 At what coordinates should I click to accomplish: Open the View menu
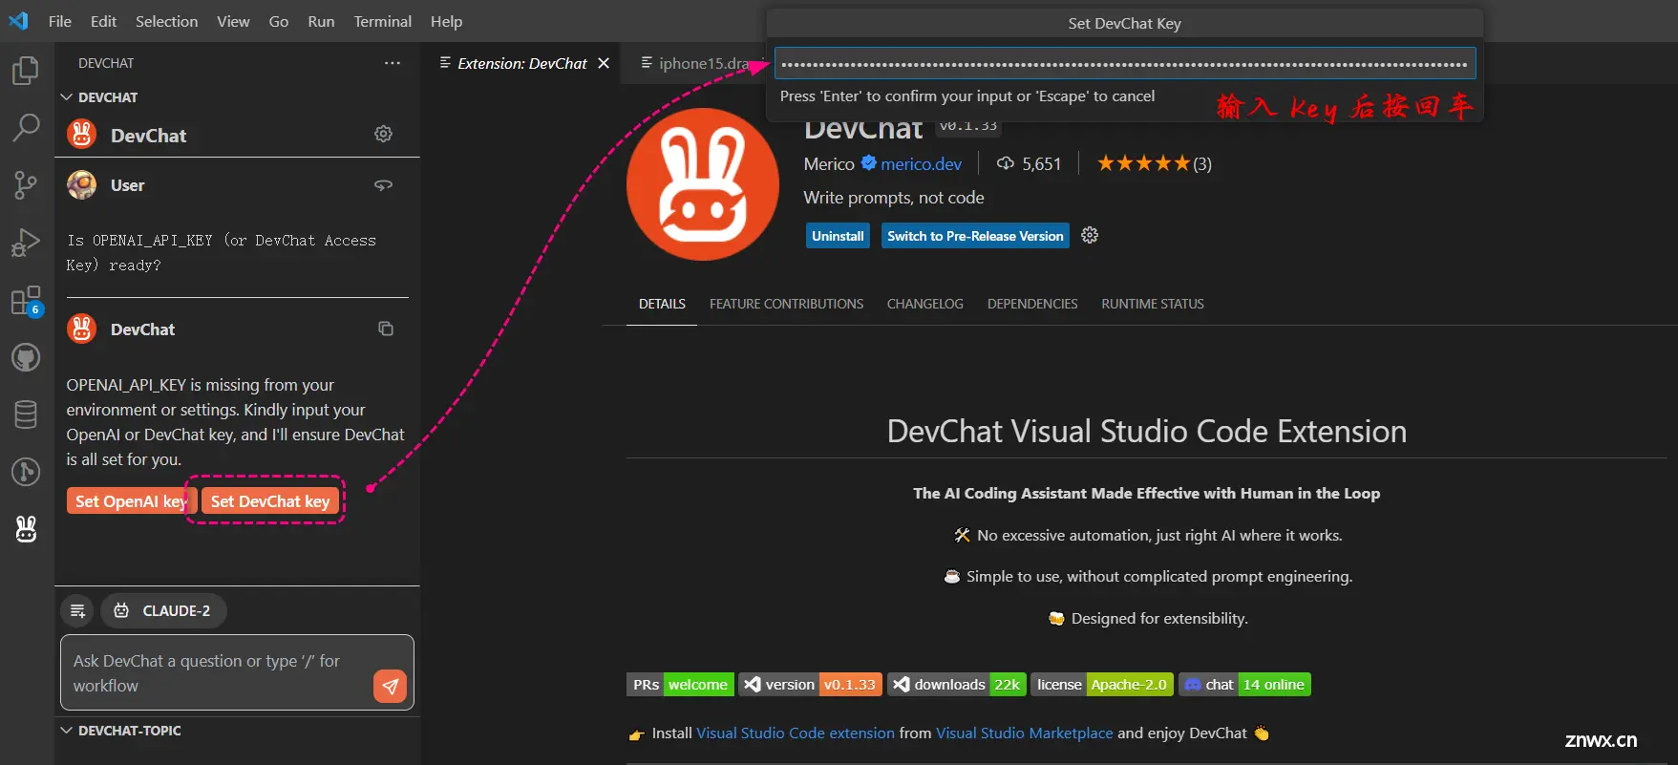pyautogui.click(x=233, y=21)
